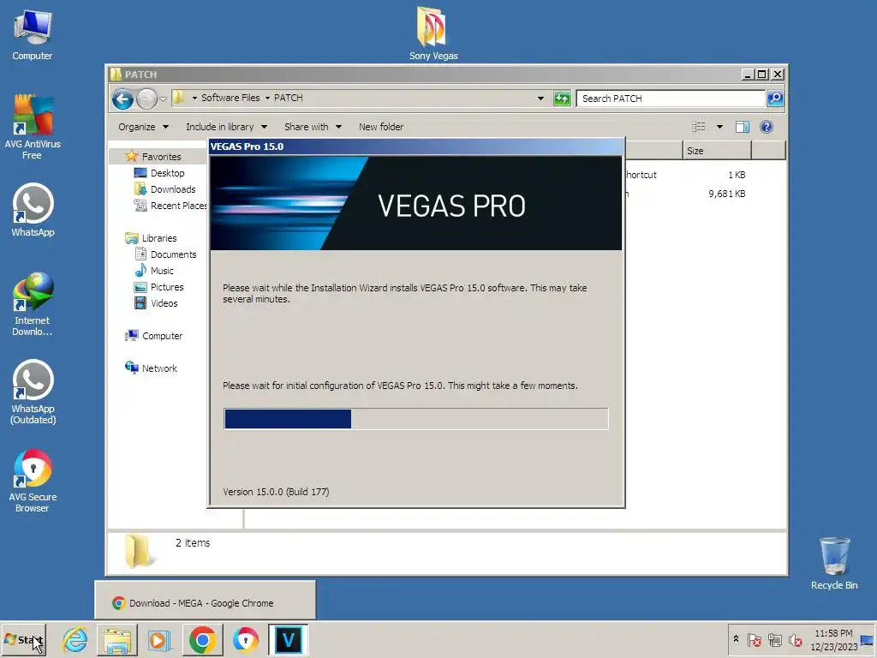
Task: Click the Show desktop tray icon
Action: pyautogui.click(x=867, y=639)
